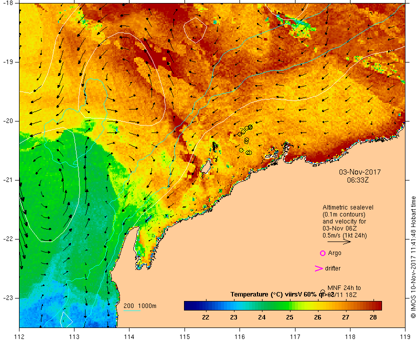Click the 0.5m/s velocity scale arrow
This screenshot has height=340, width=420.
339,241
